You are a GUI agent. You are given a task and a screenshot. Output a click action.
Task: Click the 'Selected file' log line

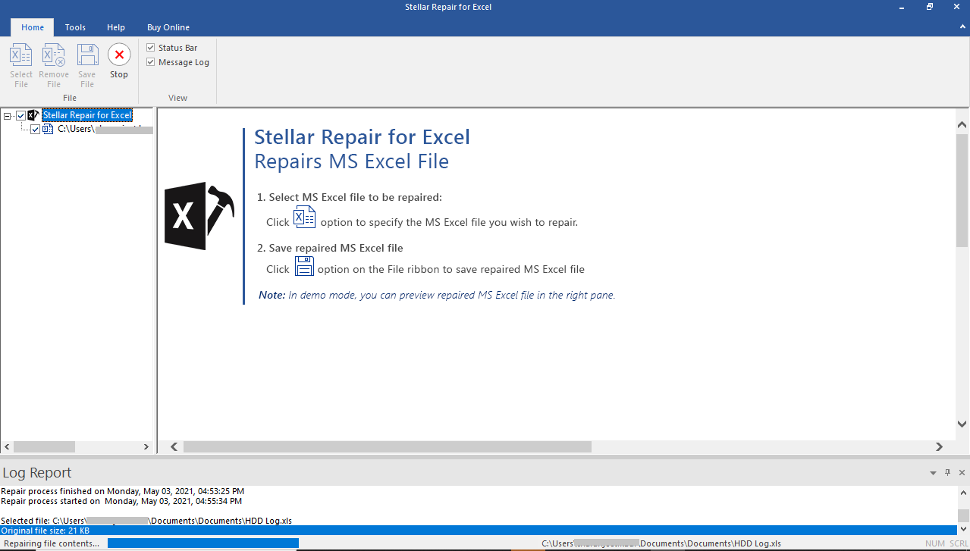[146, 521]
